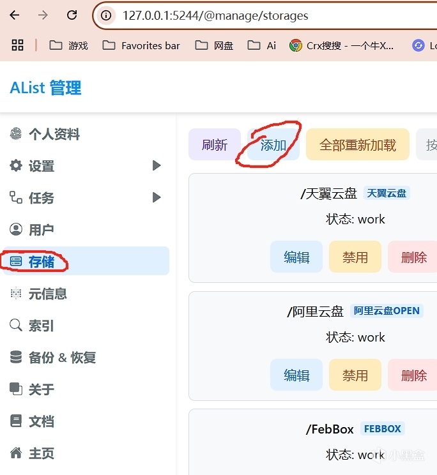This screenshot has height=475, width=437.
Task: Click the gear icon beside 设置
Action: [x=15, y=166]
